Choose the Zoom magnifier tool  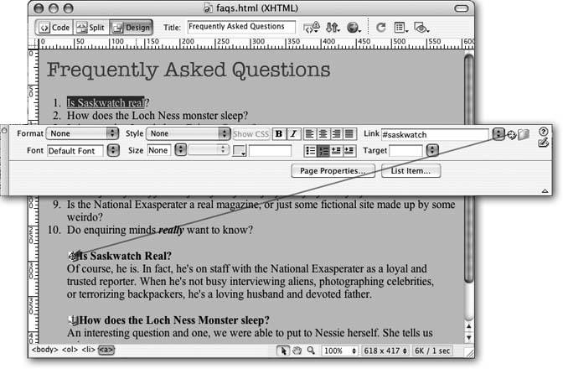pyautogui.click(x=311, y=351)
